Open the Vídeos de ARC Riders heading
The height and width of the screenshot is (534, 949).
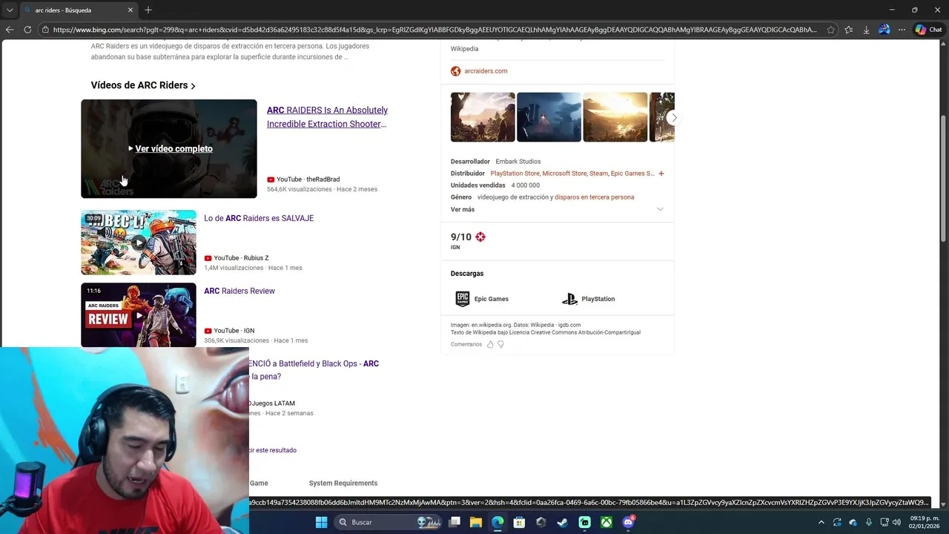143,85
